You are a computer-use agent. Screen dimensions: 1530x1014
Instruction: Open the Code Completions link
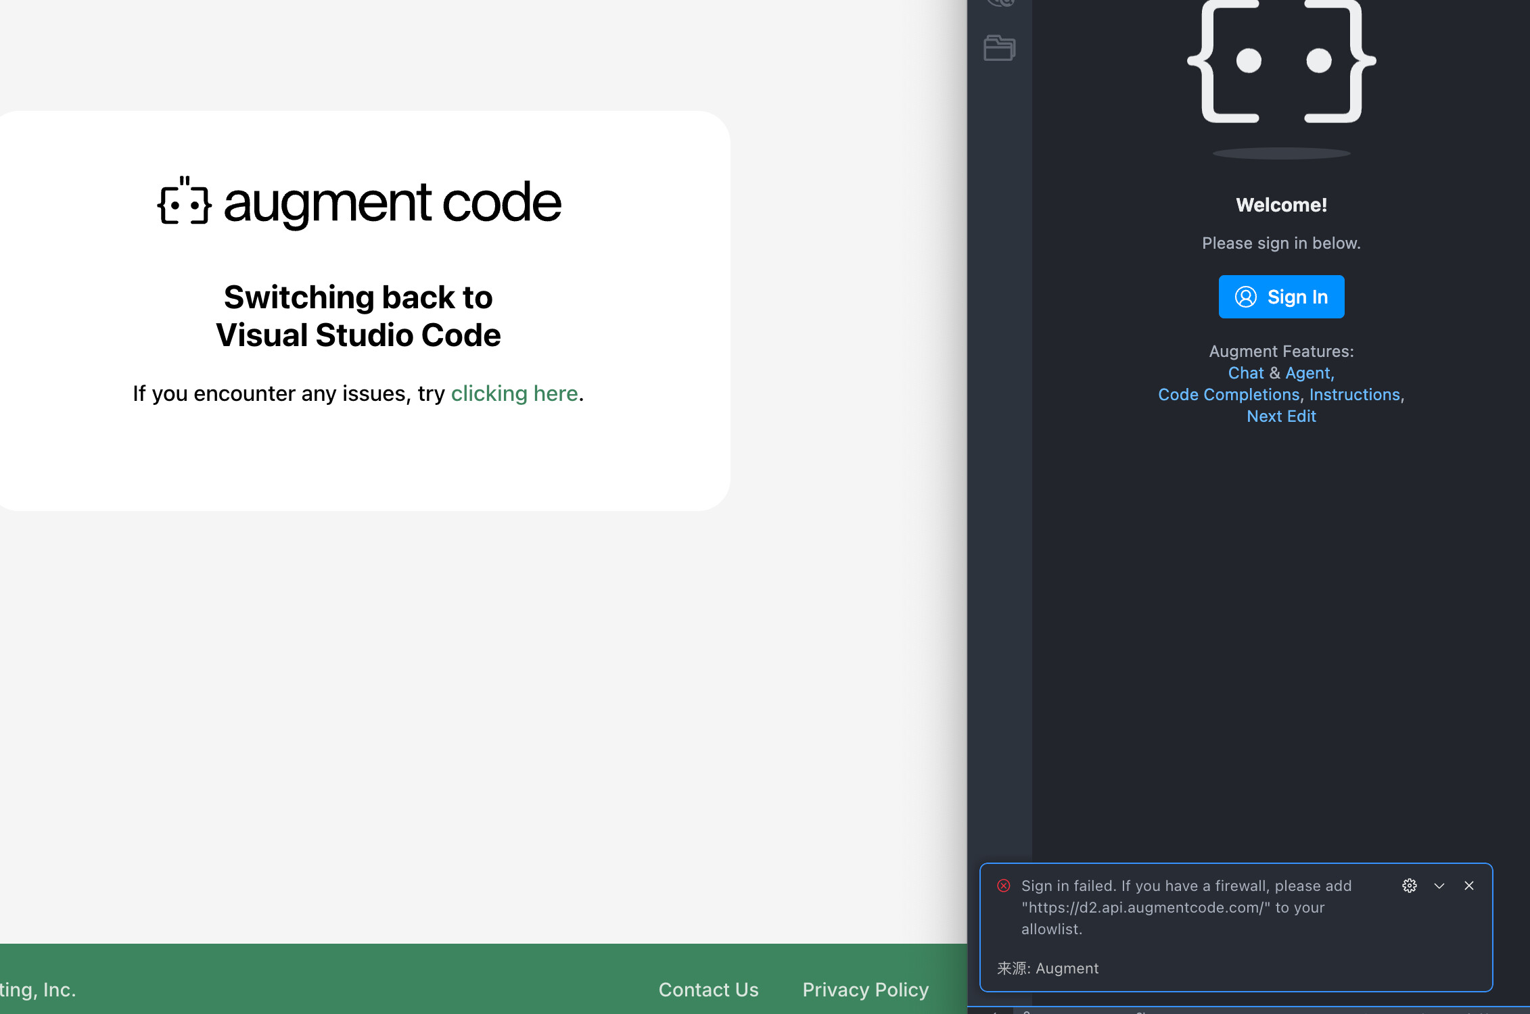pyautogui.click(x=1228, y=395)
